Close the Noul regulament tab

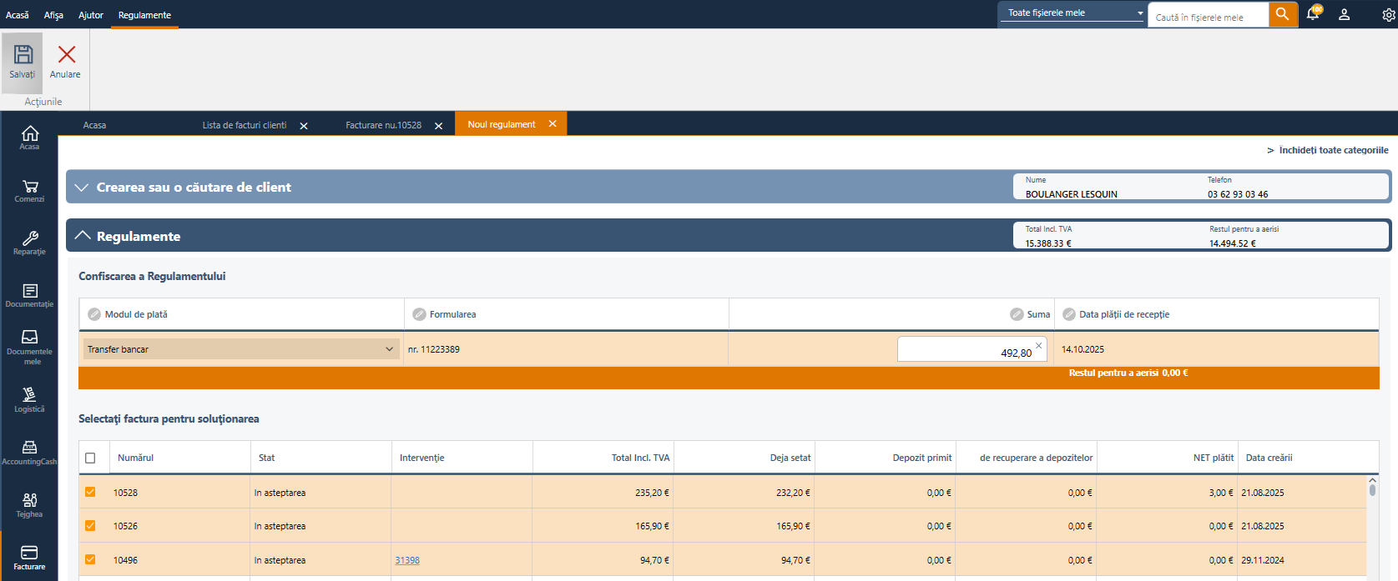pyautogui.click(x=553, y=123)
